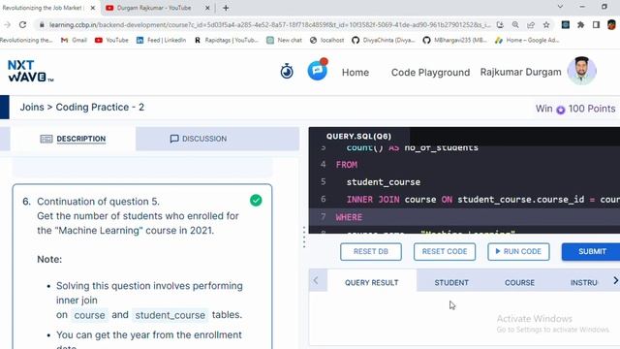This screenshot has width=620, height=349.
Task: Open localhost bookmark
Action: [x=327, y=40]
